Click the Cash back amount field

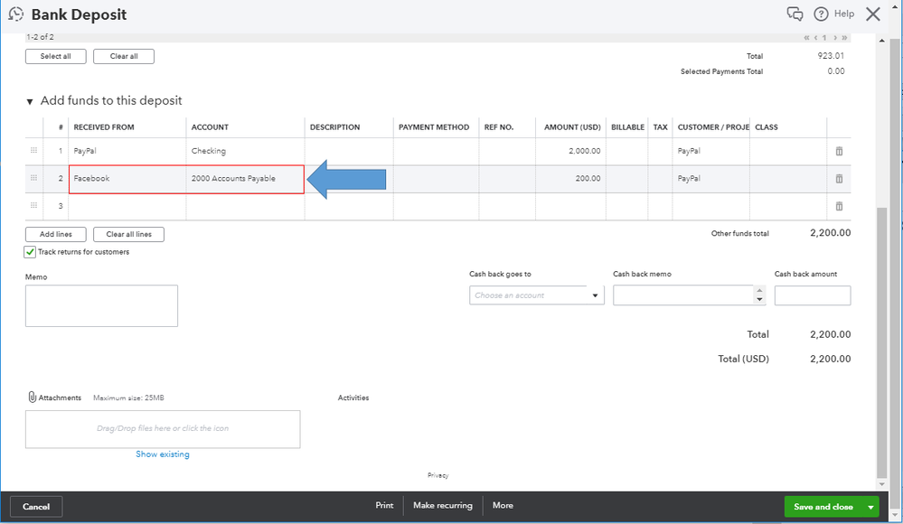click(x=813, y=295)
